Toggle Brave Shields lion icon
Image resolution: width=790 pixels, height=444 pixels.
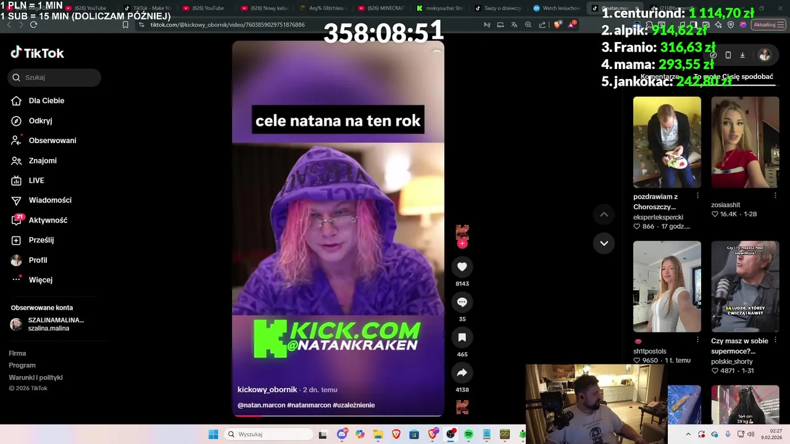point(557,25)
